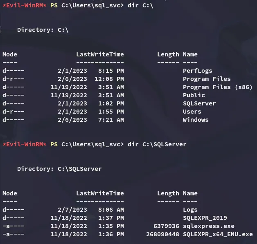Image resolution: width=257 pixels, height=244 pixels.
Task: Click the d-r--- mode of the Users entry
Action: click(x=13, y=112)
